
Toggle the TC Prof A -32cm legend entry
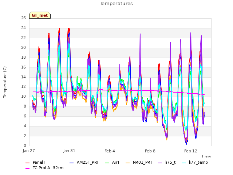[x=44, y=168]
